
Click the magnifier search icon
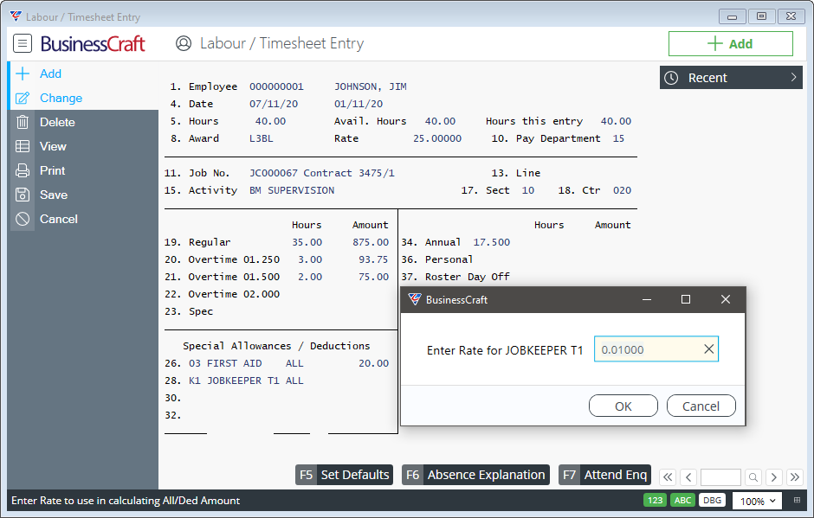[x=753, y=477]
